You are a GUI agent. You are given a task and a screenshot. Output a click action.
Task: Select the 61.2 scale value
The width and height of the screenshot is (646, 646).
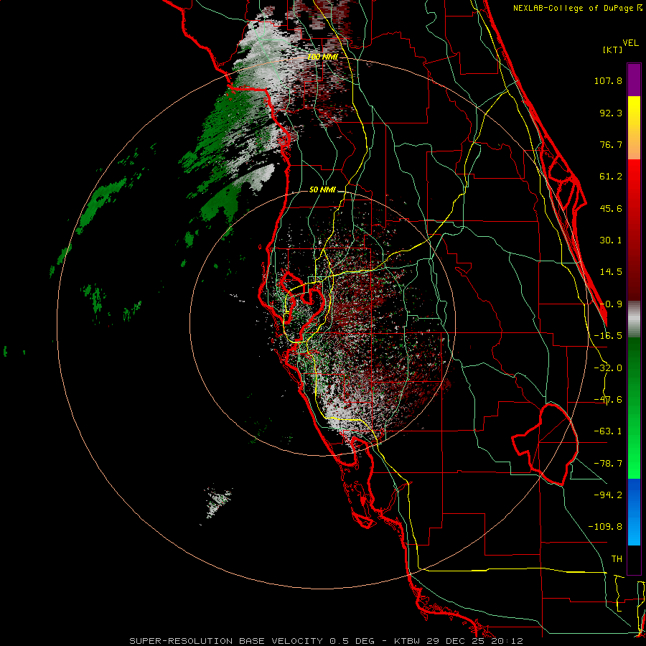tap(611, 177)
